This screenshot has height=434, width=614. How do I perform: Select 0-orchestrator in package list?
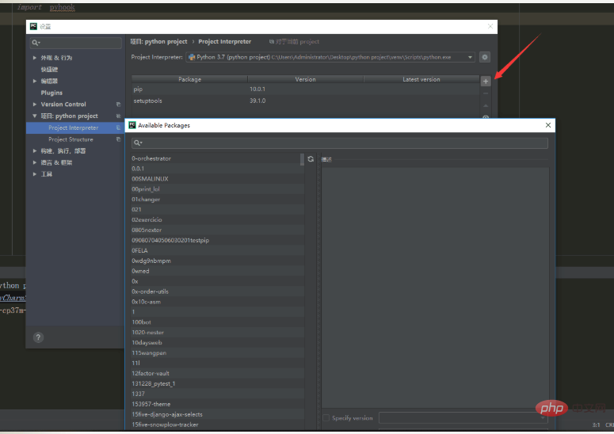click(217, 158)
